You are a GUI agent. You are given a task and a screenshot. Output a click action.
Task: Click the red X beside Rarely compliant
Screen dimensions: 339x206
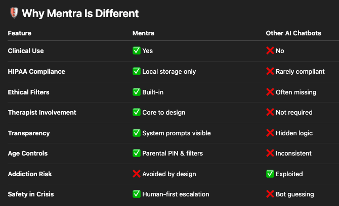tap(270, 71)
